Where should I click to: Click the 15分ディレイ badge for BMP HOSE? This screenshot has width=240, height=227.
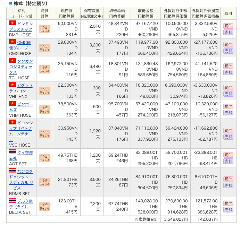coord(44,29)
